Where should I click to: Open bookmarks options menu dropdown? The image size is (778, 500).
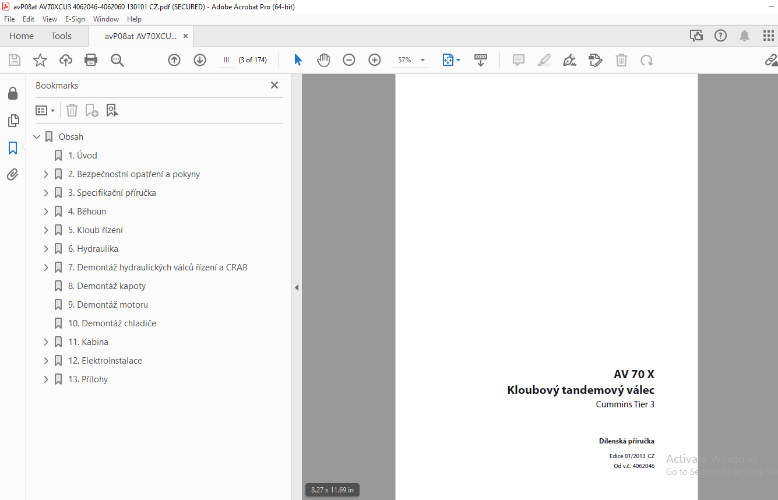click(x=45, y=110)
